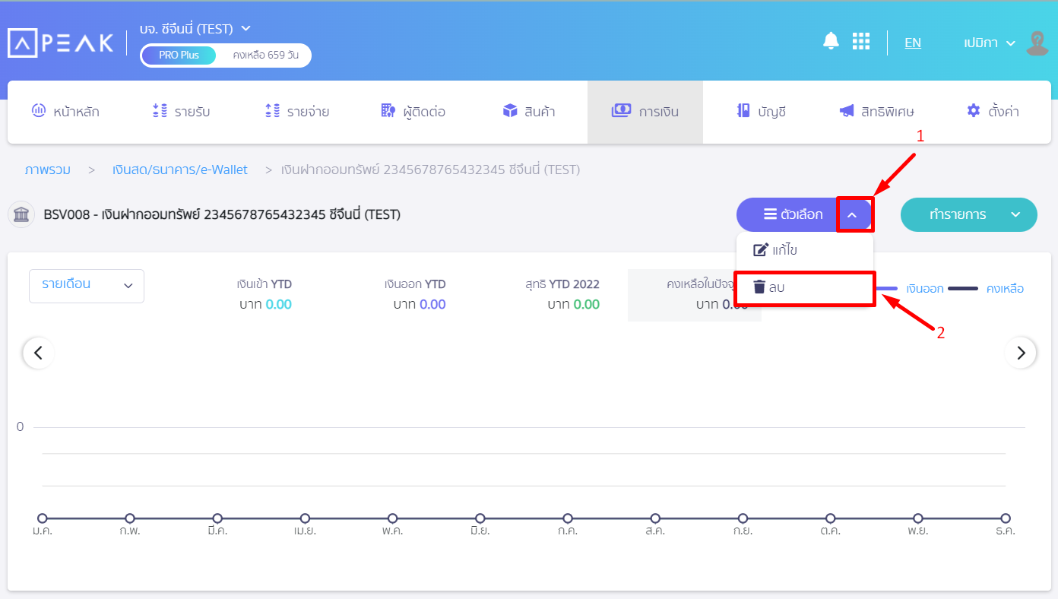Switch language via EN link
This screenshot has width=1058, height=599.
(x=912, y=43)
